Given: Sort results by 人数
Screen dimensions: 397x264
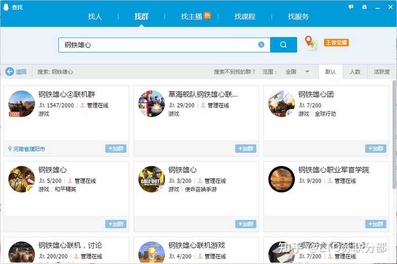Looking at the screenshot, I should [355, 72].
